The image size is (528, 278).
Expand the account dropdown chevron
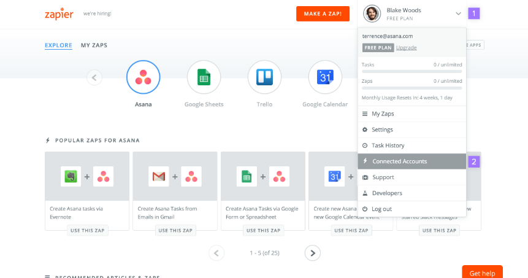[458, 14]
